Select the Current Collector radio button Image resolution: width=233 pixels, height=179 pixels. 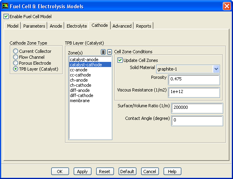pos(15,51)
